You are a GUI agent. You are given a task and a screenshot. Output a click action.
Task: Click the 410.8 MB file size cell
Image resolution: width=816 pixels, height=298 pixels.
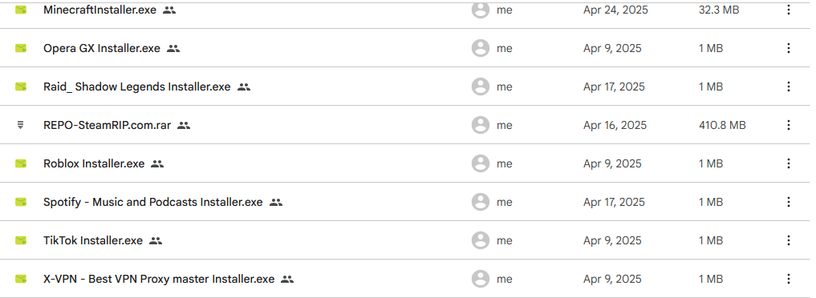tap(722, 125)
